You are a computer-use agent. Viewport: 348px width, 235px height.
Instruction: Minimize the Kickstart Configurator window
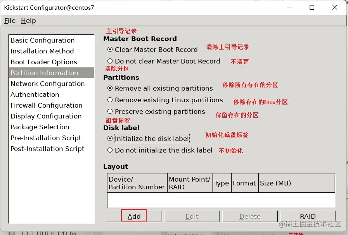[289, 7]
